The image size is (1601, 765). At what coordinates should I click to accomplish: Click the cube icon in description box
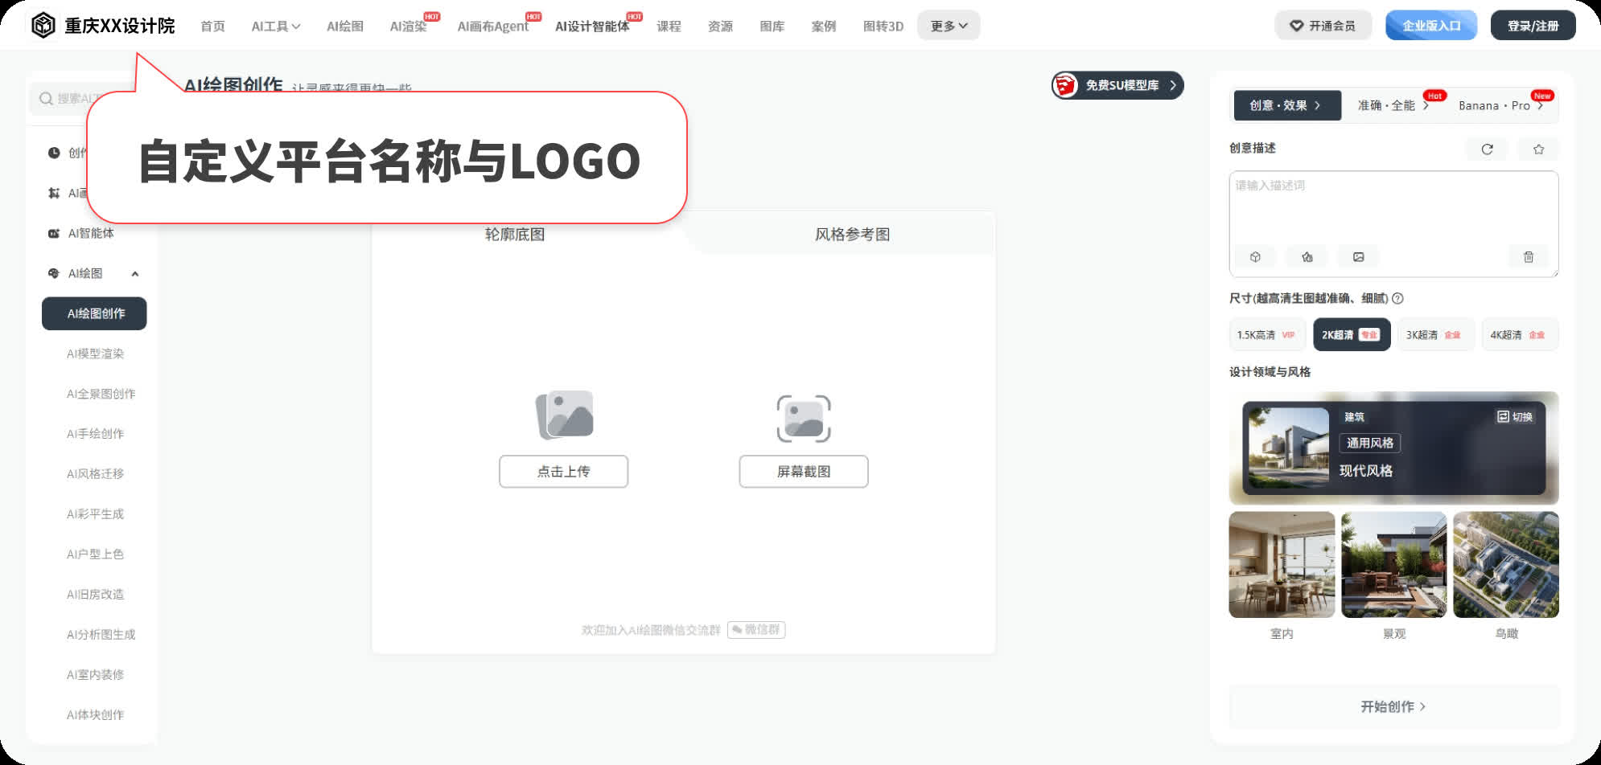point(1255,257)
